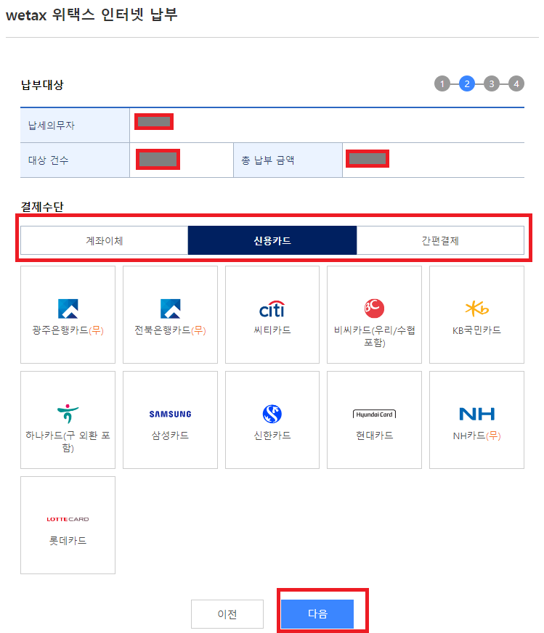Choose the Citi logo for 씨티카드

(x=272, y=309)
